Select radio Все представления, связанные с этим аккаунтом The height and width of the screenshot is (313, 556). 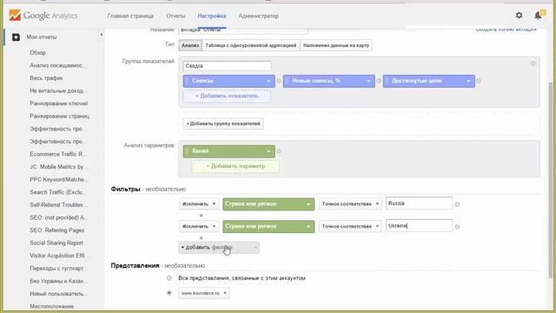[169, 278]
